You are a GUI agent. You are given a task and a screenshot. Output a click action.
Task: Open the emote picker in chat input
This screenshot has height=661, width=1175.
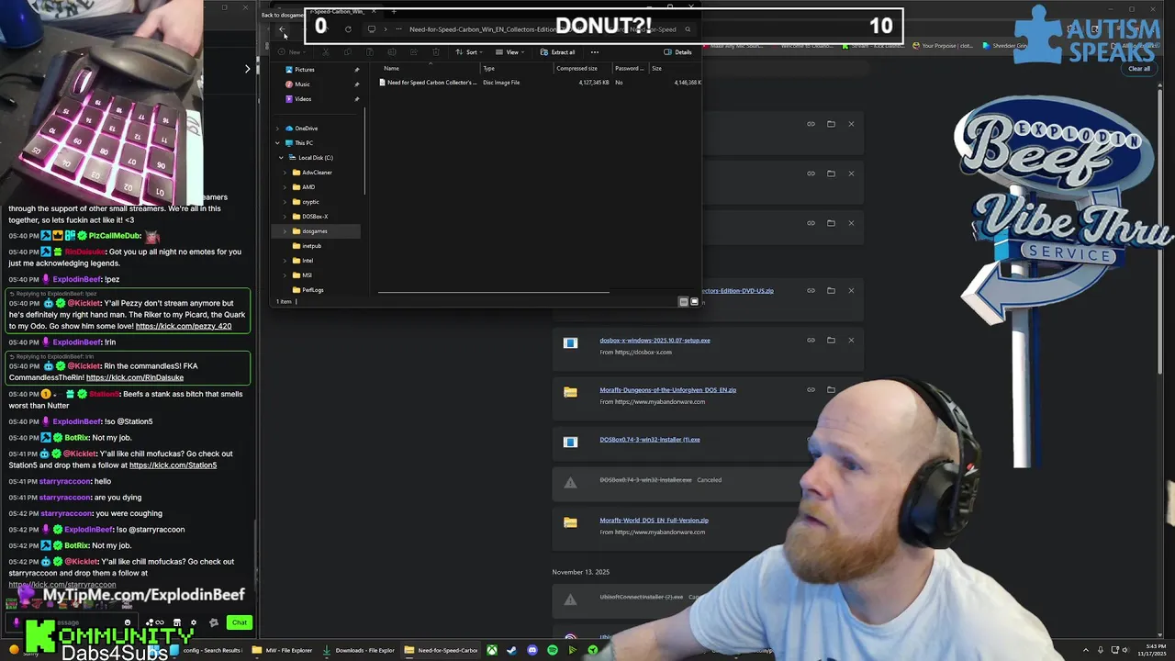128,622
